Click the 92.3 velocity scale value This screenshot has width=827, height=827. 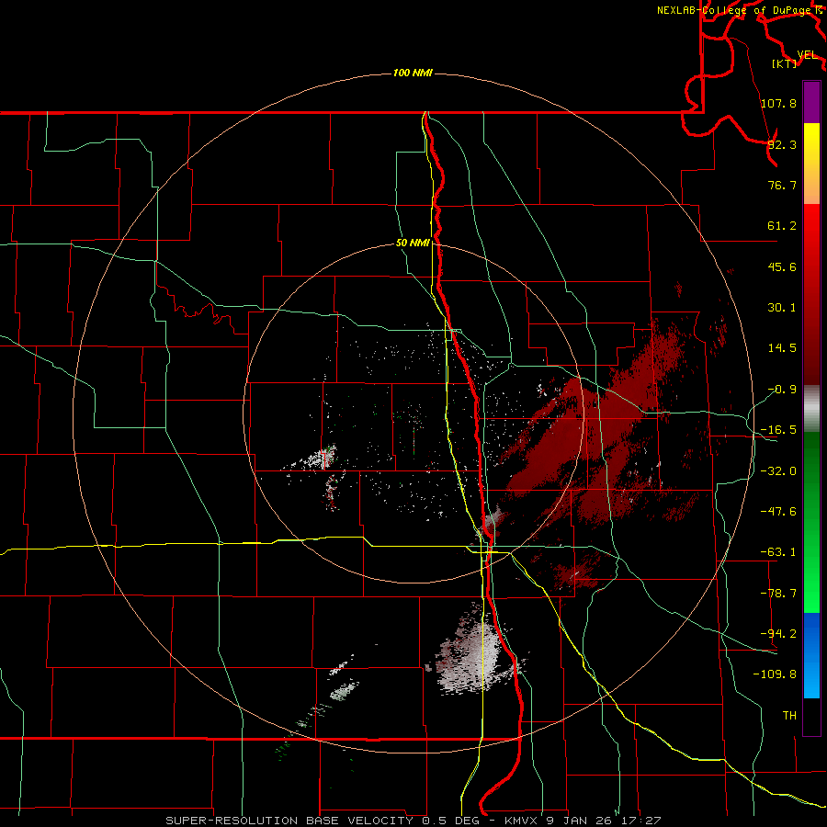click(782, 144)
